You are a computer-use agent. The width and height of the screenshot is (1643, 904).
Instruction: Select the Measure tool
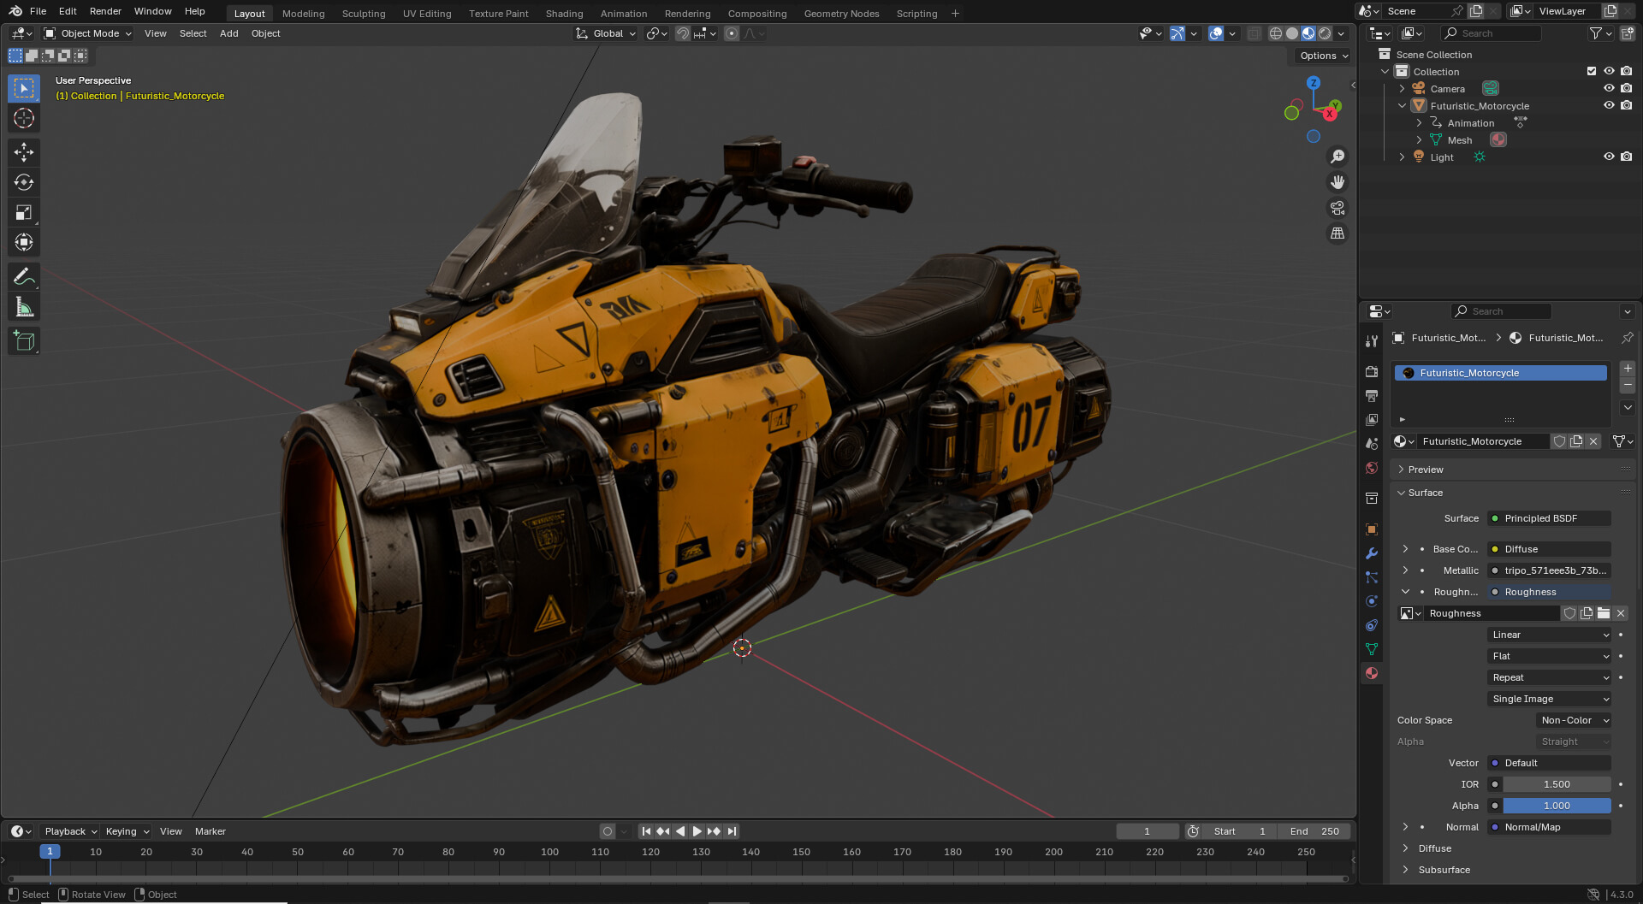[x=24, y=307]
